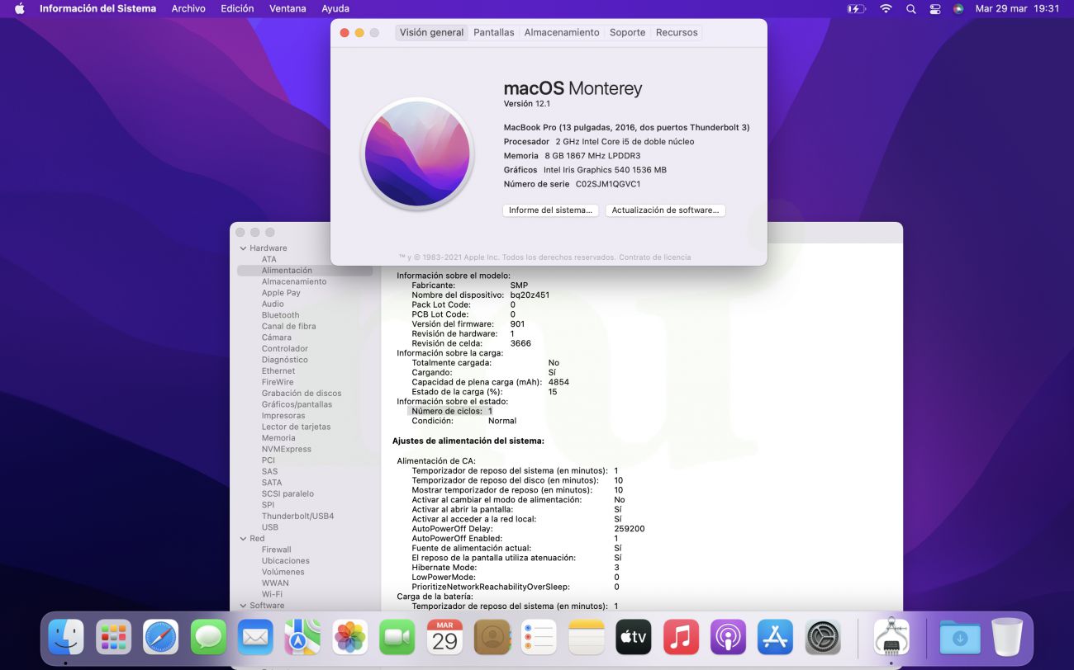The width and height of the screenshot is (1074, 670).
Task: Open the Edición menu
Action: [237, 8]
